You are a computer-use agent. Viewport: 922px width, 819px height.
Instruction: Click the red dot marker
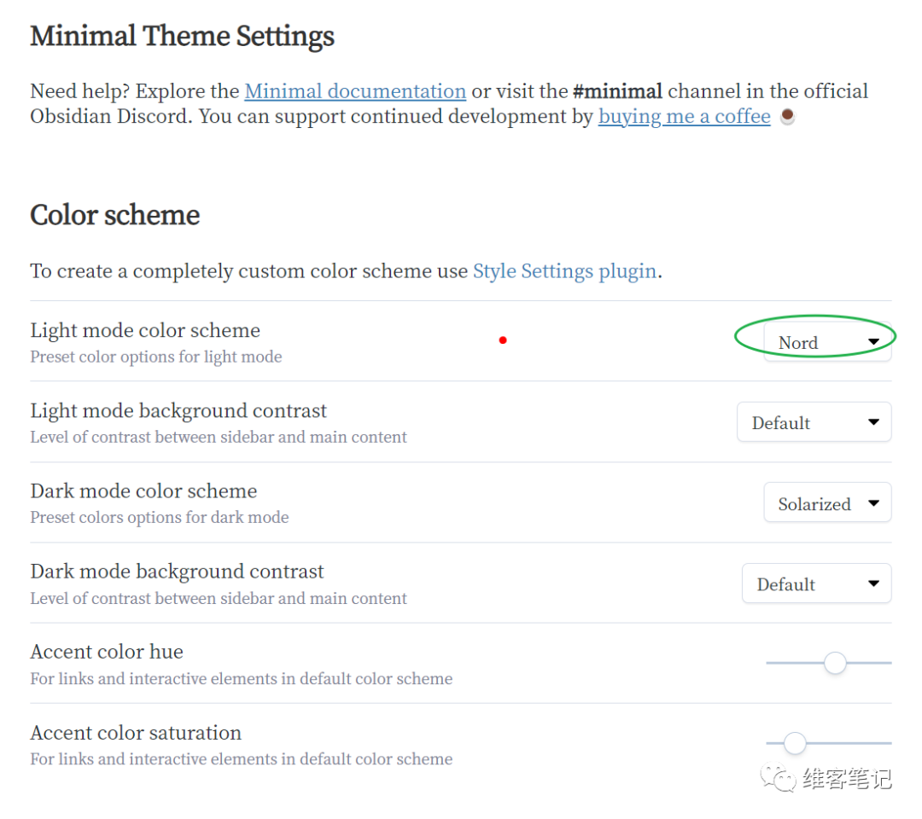point(503,340)
